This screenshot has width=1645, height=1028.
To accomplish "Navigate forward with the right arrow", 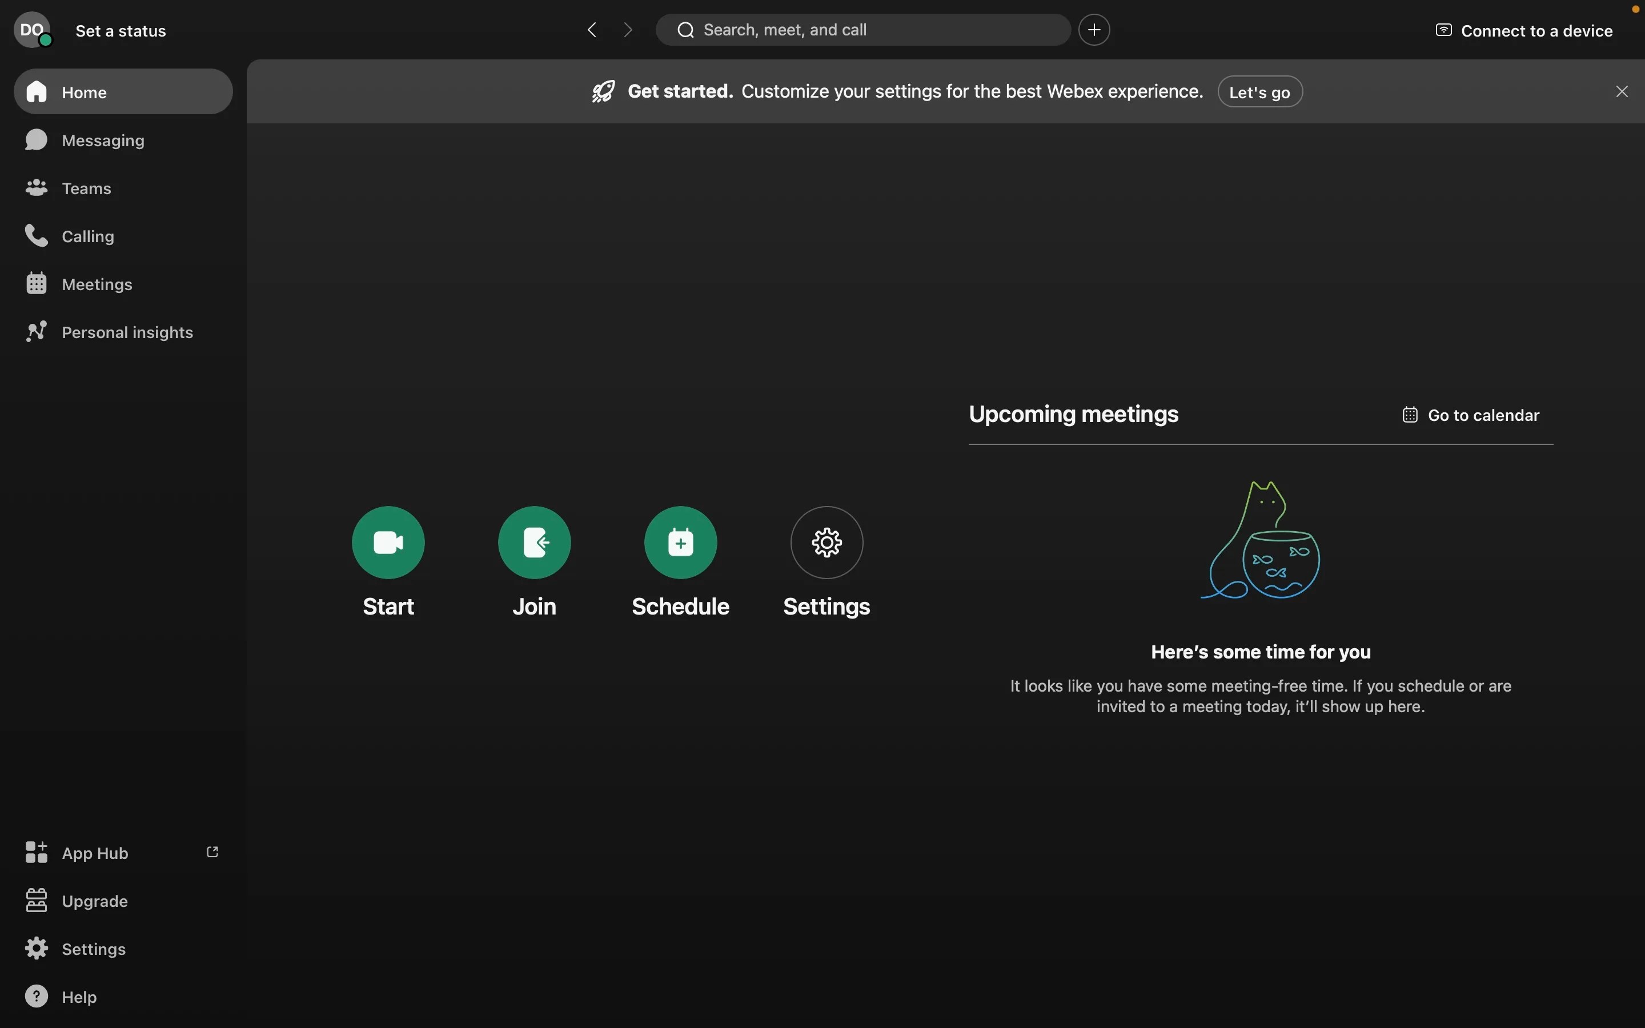I will click(x=627, y=30).
